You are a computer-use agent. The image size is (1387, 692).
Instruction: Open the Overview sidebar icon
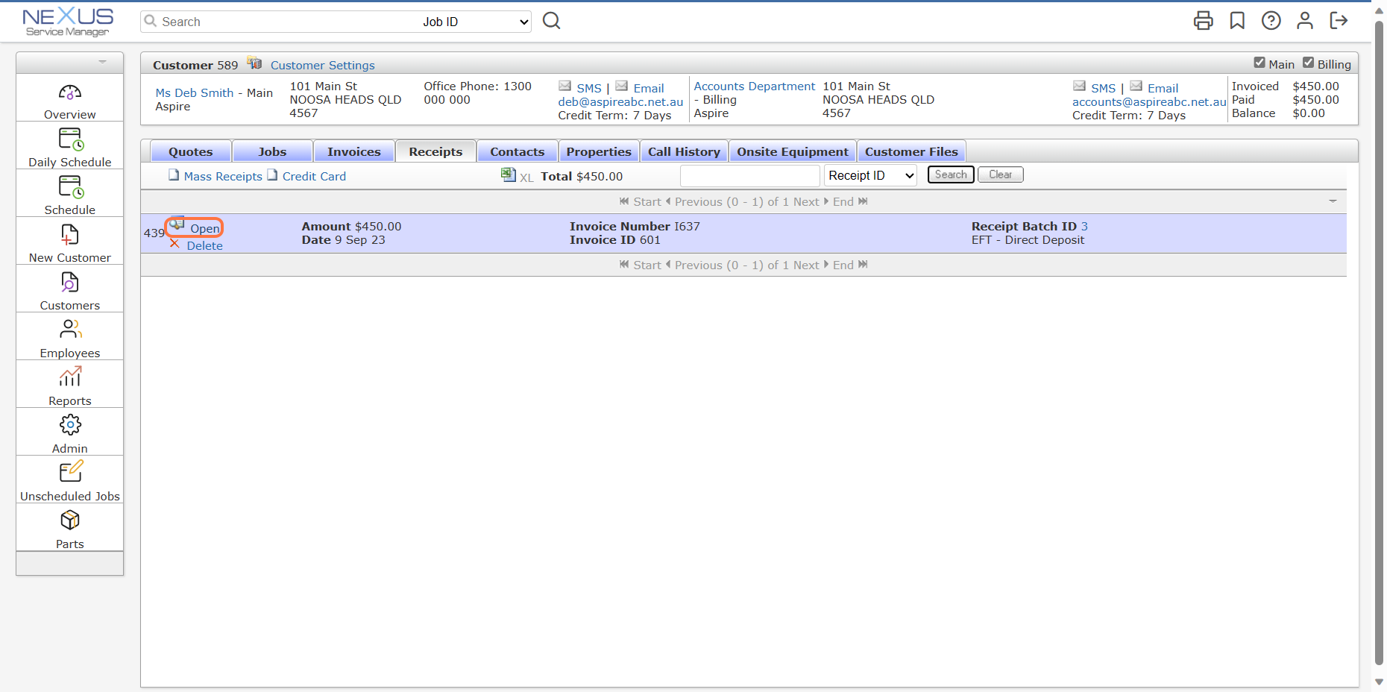(x=69, y=93)
